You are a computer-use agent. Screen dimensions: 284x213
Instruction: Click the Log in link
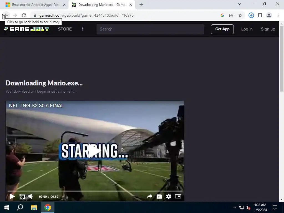247,29
